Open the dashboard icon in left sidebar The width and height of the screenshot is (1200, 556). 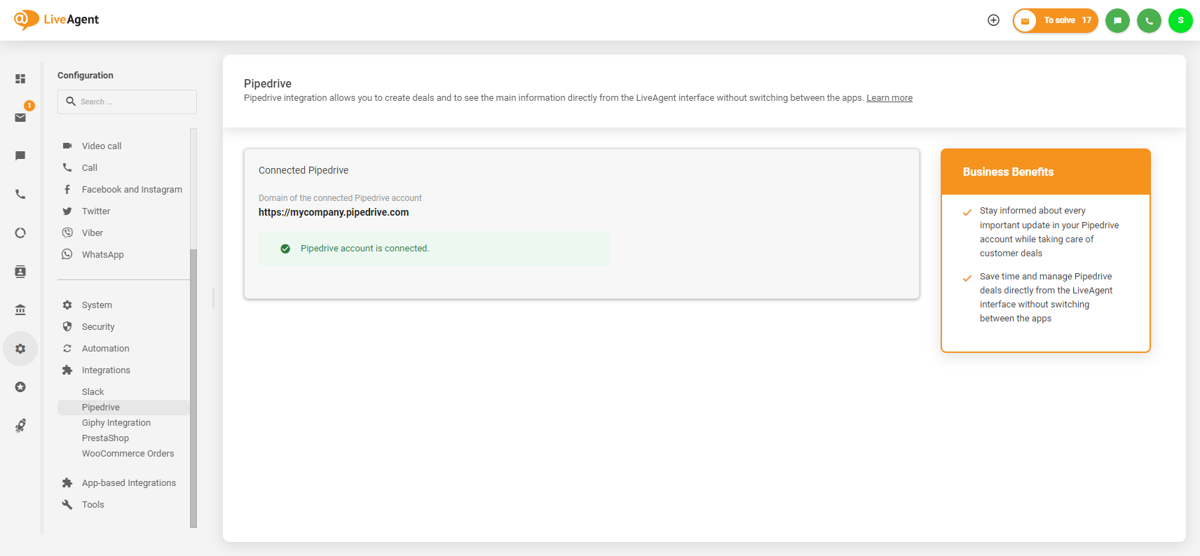pyautogui.click(x=20, y=79)
